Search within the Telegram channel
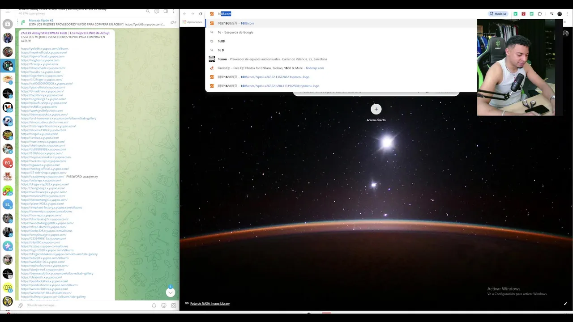 (x=148, y=11)
